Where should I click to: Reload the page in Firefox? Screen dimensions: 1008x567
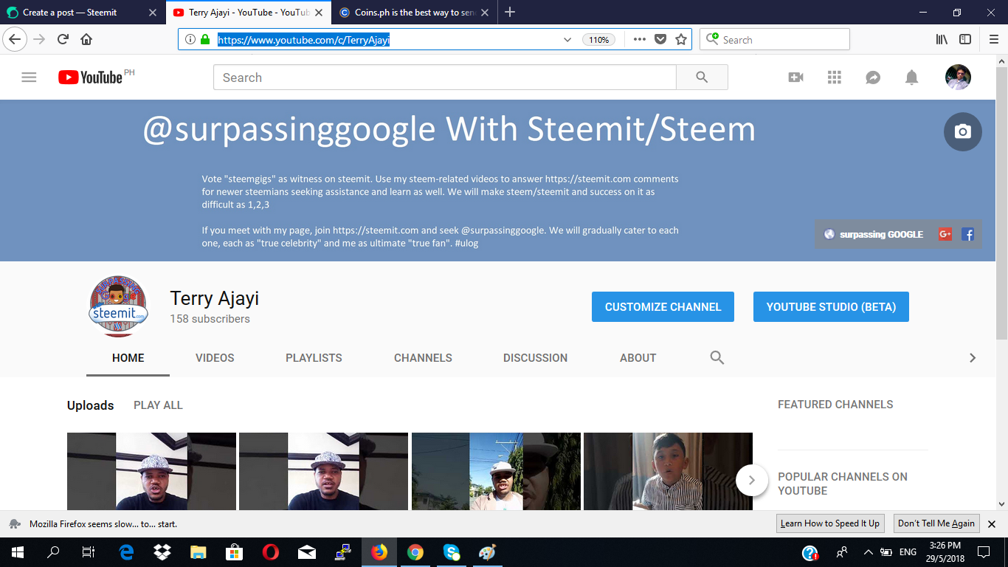63,39
